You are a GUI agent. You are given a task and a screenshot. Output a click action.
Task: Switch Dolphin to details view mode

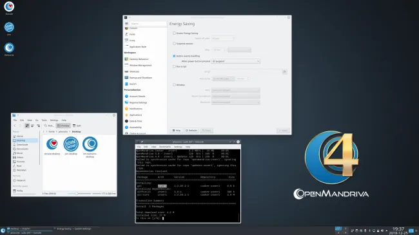tap(38, 126)
